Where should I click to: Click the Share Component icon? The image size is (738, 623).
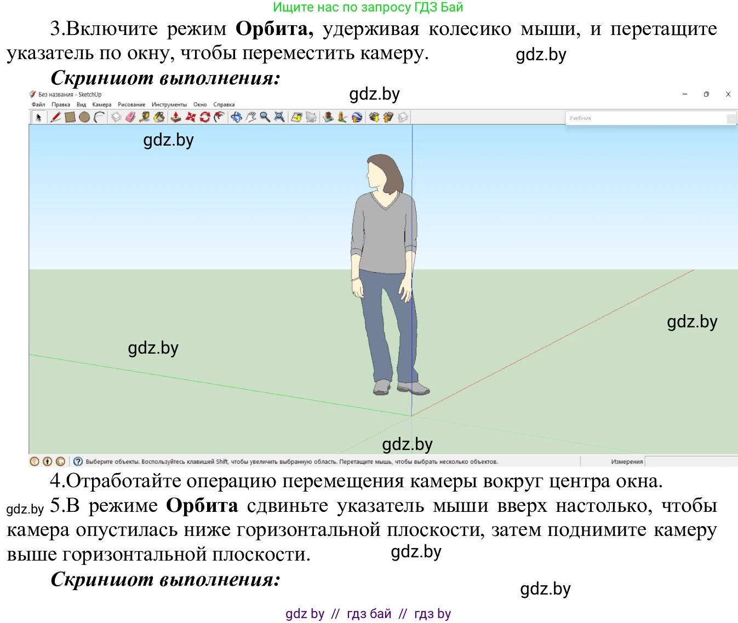click(x=403, y=117)
